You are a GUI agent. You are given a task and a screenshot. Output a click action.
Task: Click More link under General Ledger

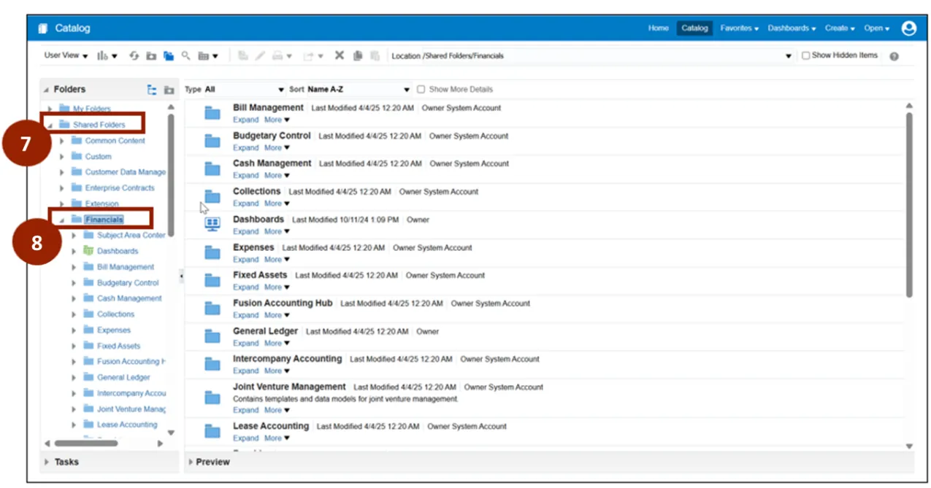click(x=276, y=343)
